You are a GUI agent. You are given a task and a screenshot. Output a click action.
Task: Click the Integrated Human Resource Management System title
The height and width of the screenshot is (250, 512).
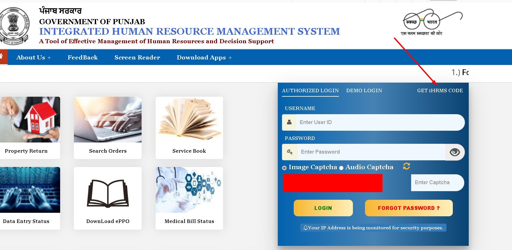[190, 31]
